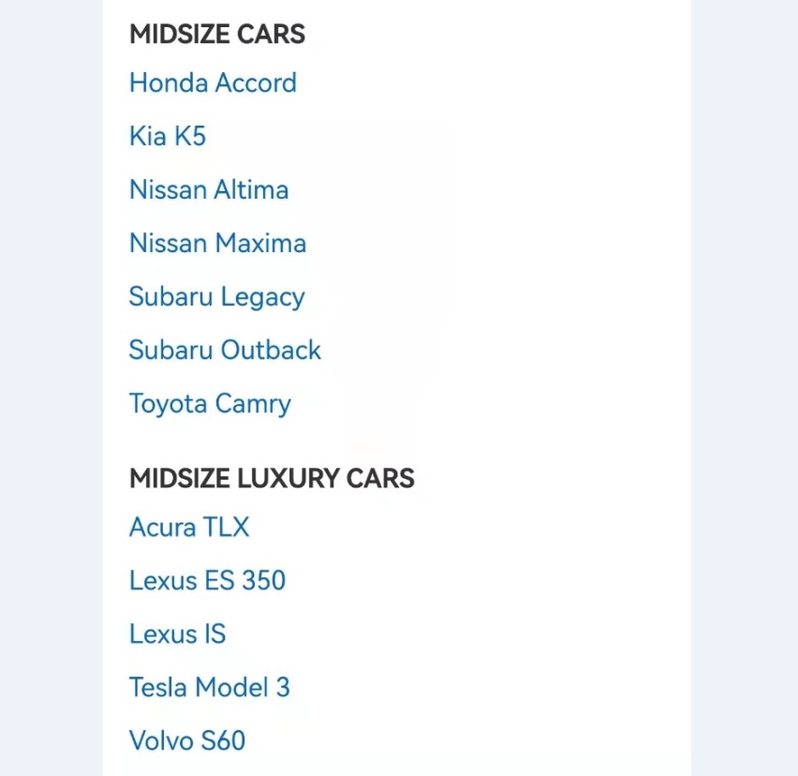Click the word Camry in Toyota link
The width and height of the screenshot is (798, 776).
click(x=253, y=405)
